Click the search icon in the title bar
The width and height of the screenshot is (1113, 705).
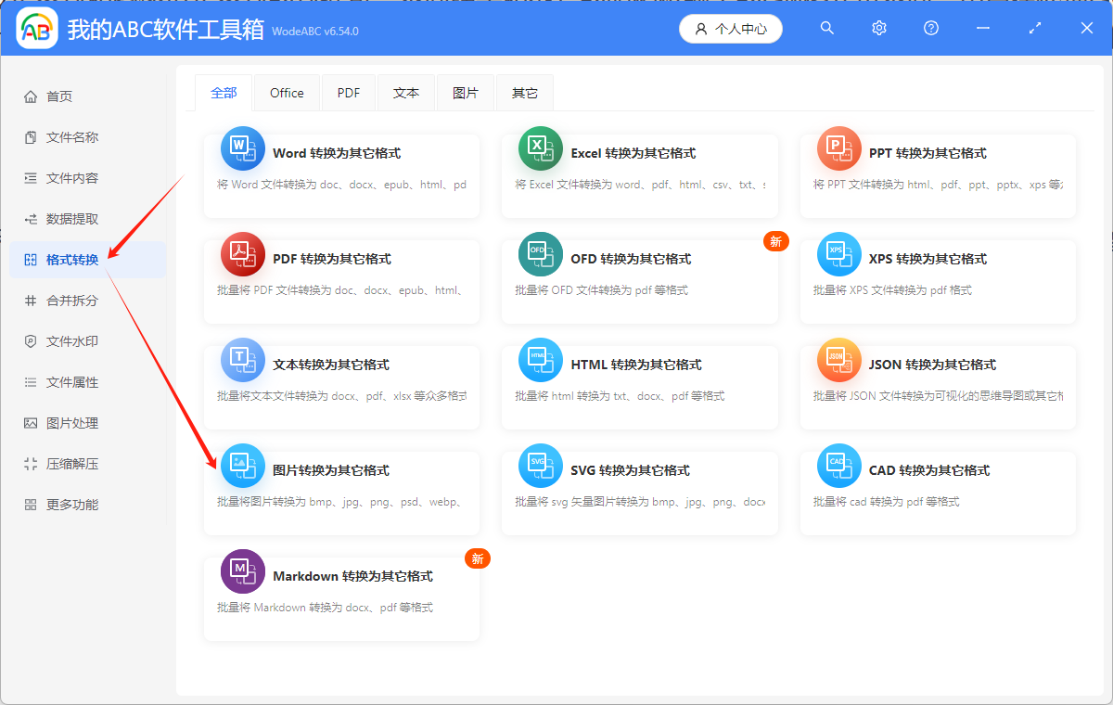826,28
